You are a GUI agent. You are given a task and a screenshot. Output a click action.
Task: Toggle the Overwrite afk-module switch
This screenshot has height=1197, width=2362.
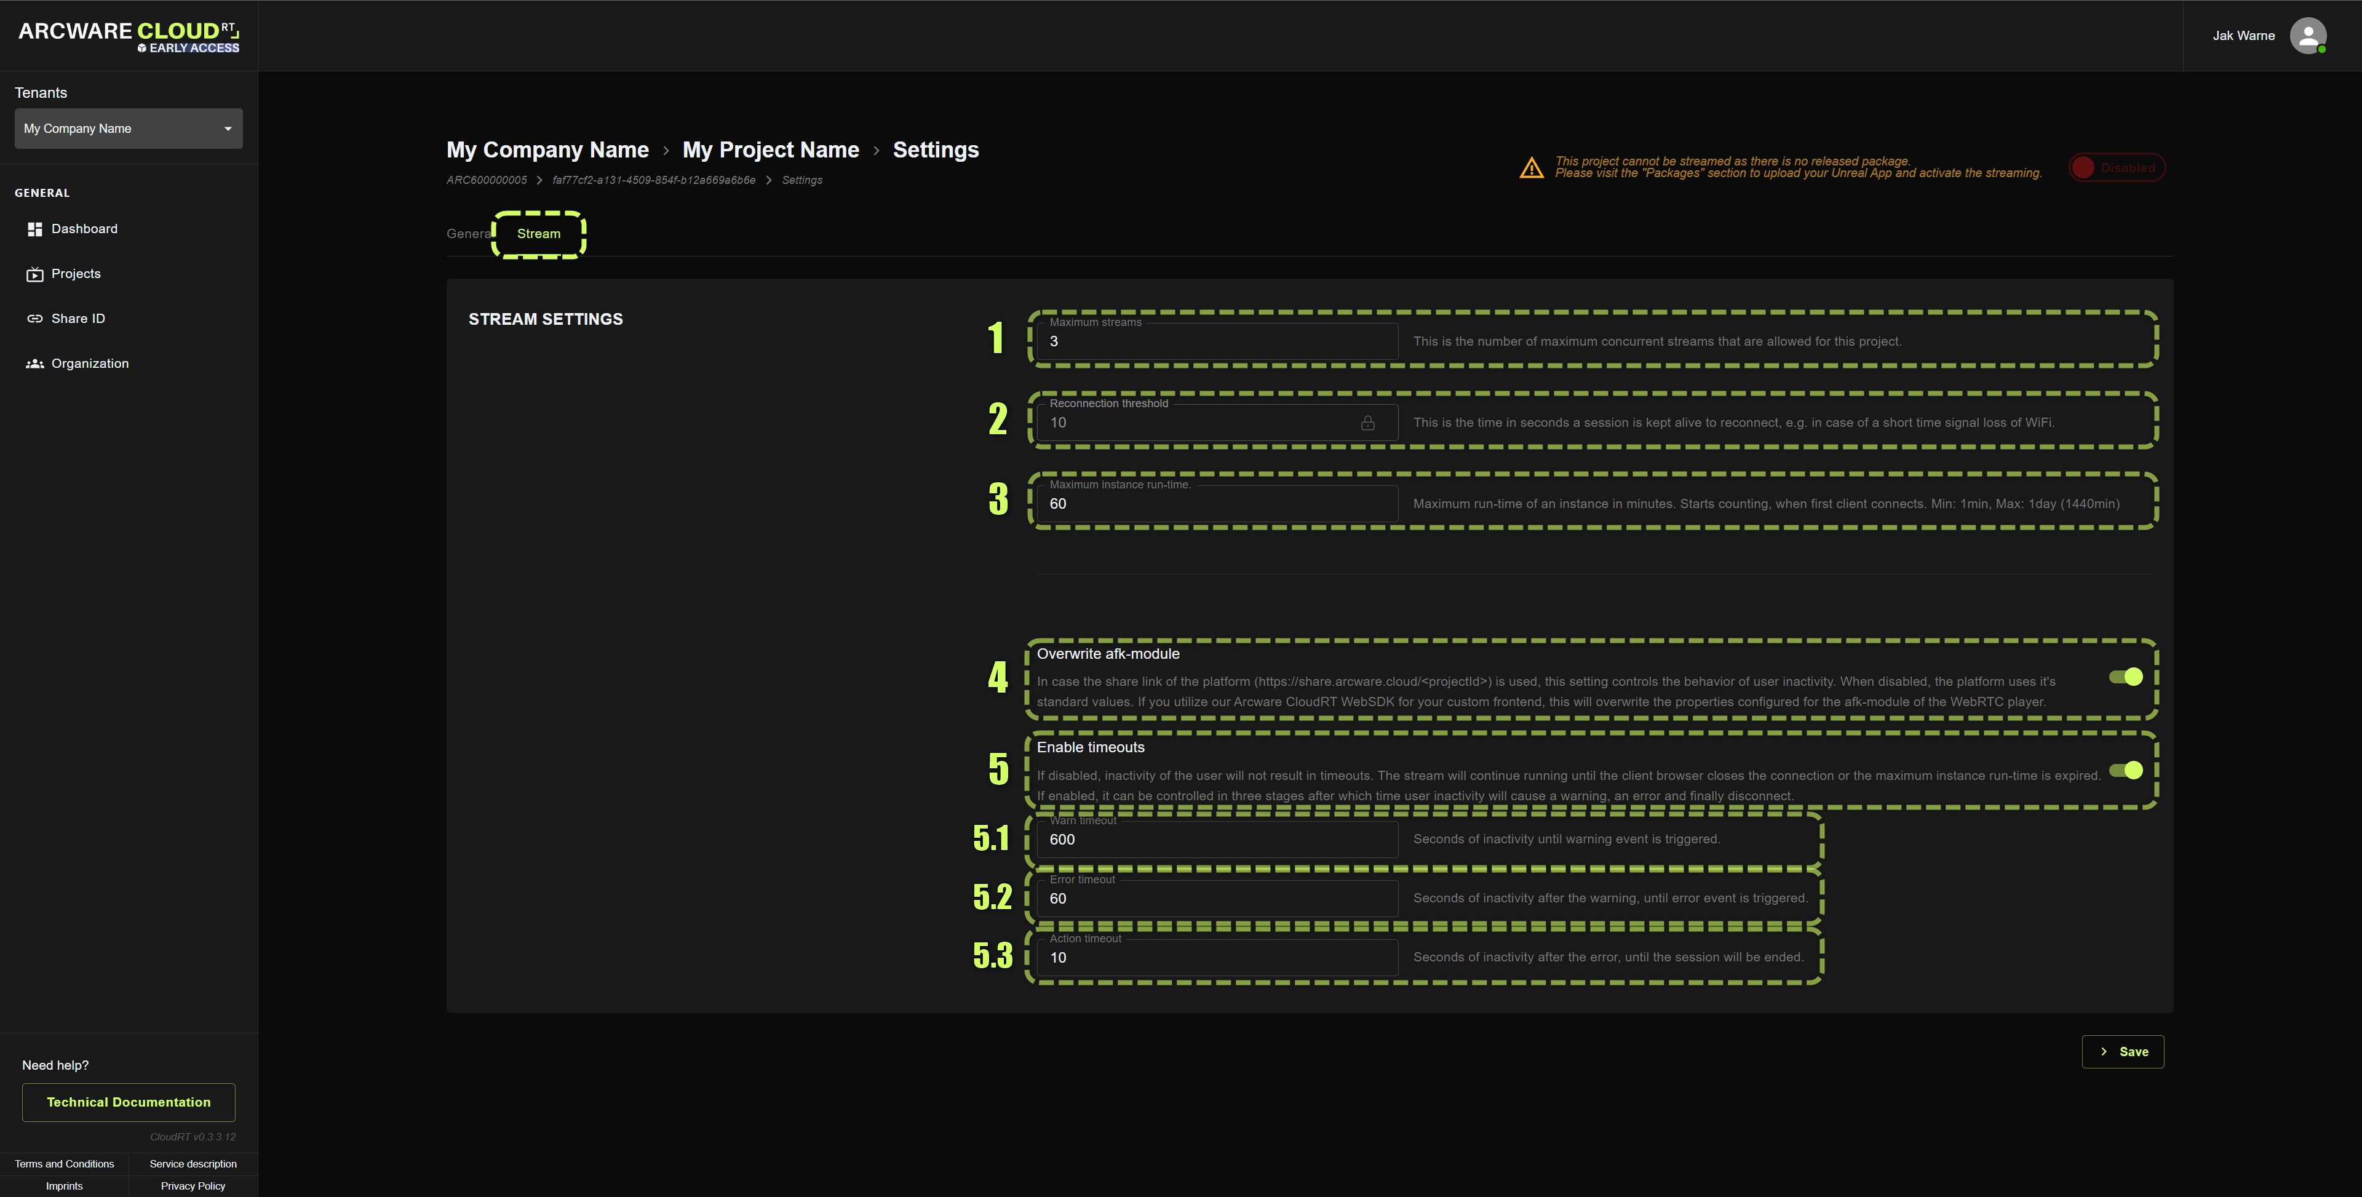[2125, 677]
